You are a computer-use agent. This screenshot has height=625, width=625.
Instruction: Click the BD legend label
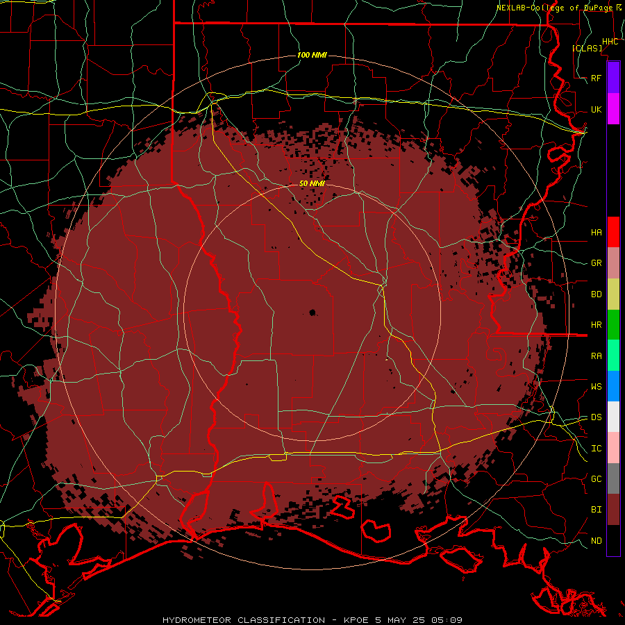point(597,294)
